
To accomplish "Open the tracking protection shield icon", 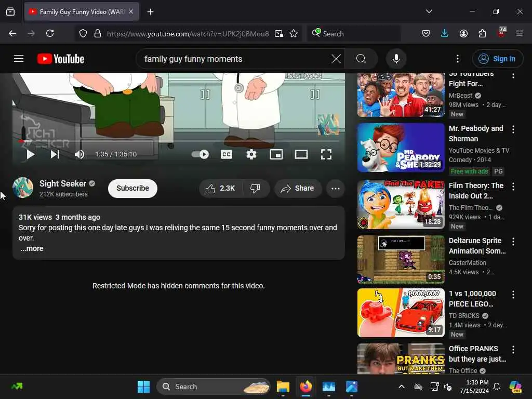I will (83, 33).
